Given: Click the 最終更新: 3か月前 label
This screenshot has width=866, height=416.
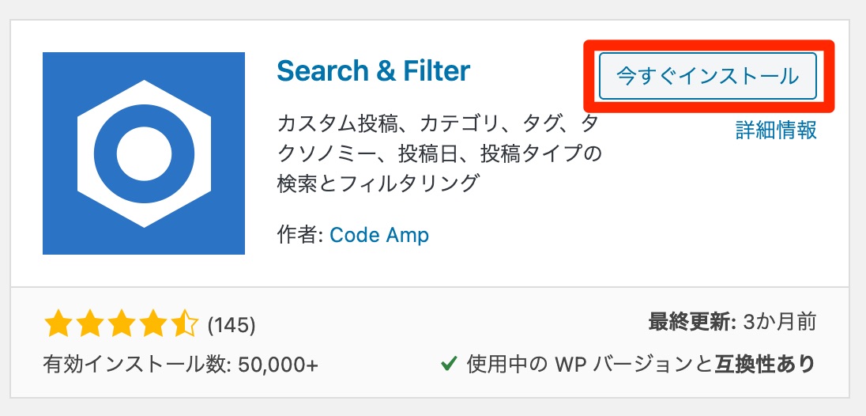Looking at the screenshot, I should point(732,322).
